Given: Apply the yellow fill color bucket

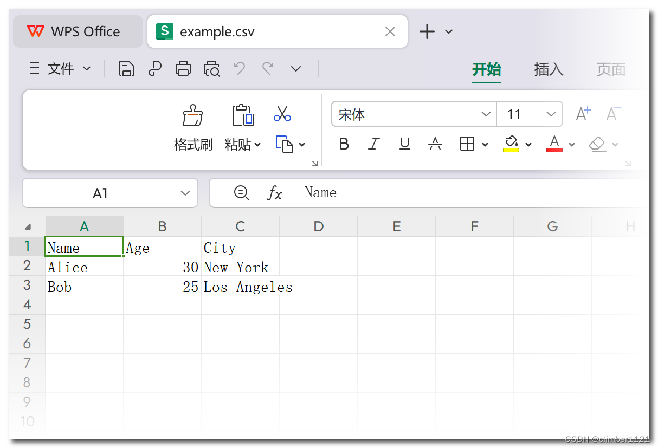Looking at the screenshot, I should click(x=511, y=144).
